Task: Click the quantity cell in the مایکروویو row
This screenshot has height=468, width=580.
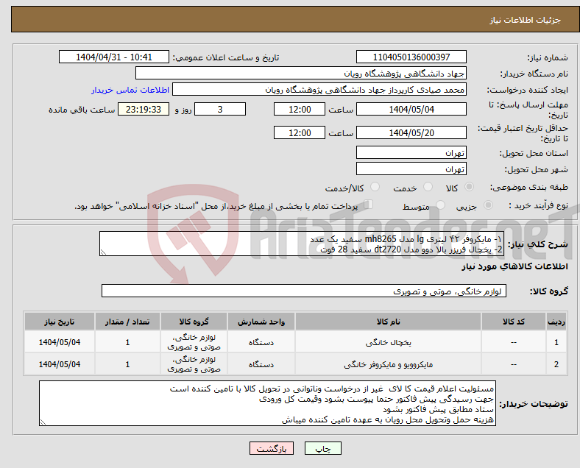Action: click(x=127, y=364)
